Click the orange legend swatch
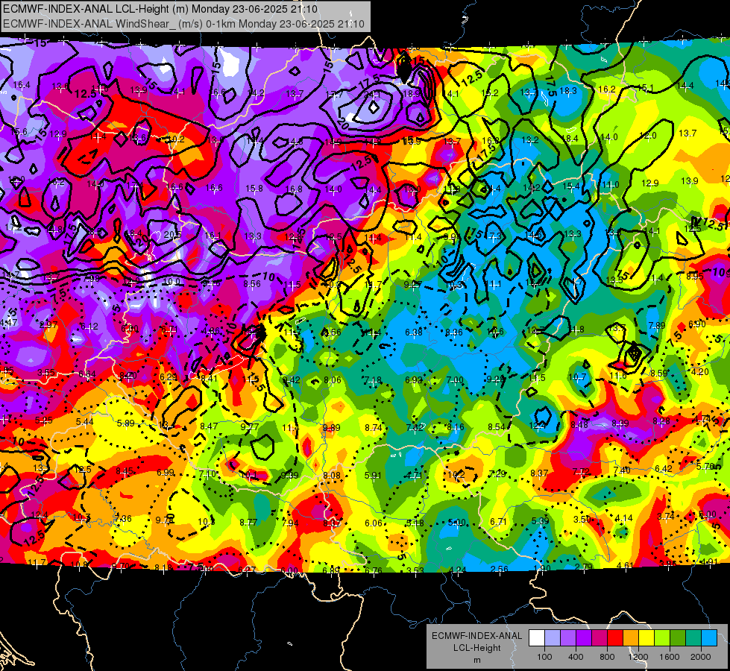730x671 pixels. [x=631, y=638]
